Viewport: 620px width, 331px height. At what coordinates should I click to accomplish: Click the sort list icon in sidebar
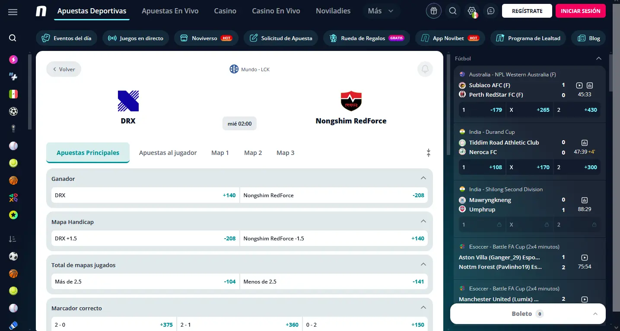[x=13, y=239]
